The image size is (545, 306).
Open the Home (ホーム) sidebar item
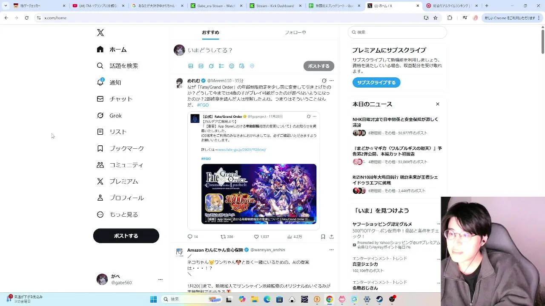pos(112,50)
